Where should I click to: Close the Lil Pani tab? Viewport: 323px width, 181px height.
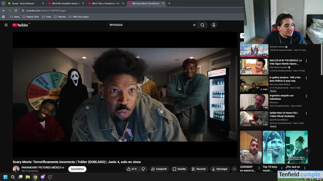[x=123, y=4]
